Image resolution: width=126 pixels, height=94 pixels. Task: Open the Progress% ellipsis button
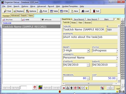(x=88, y=78)
